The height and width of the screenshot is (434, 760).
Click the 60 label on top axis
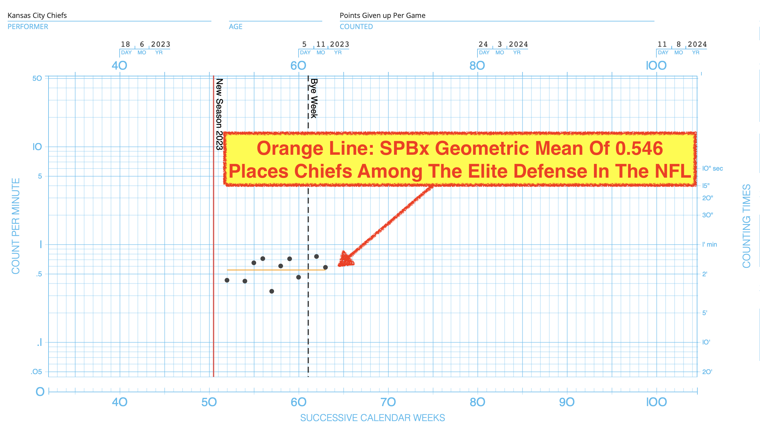click(x=298, y=66)
